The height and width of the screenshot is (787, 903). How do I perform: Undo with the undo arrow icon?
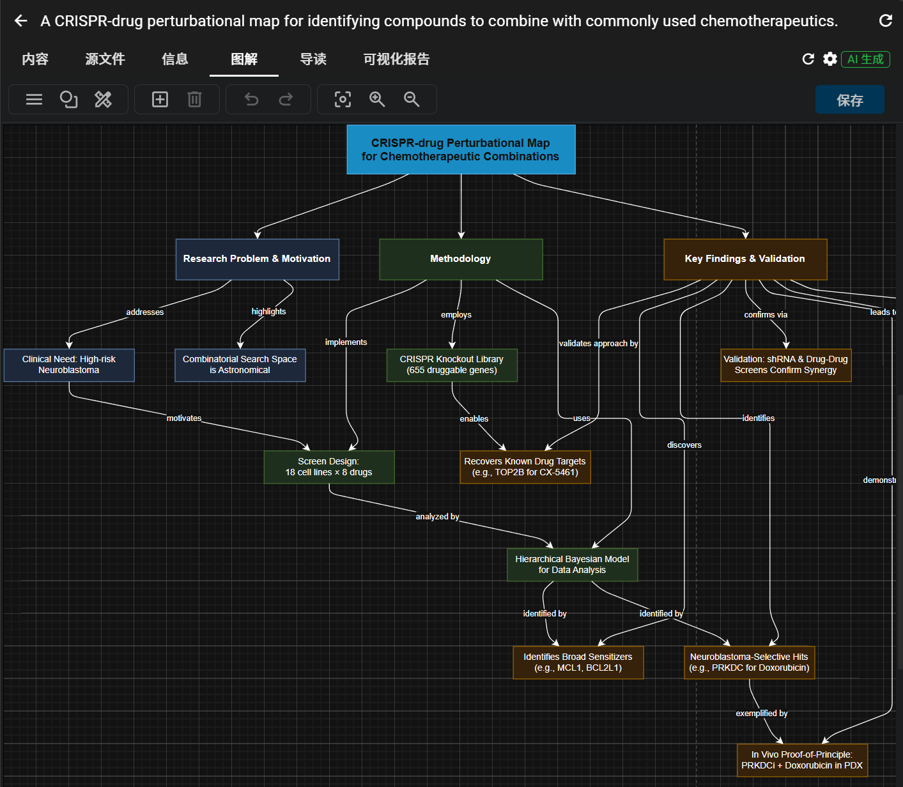[x=251, y=99]
